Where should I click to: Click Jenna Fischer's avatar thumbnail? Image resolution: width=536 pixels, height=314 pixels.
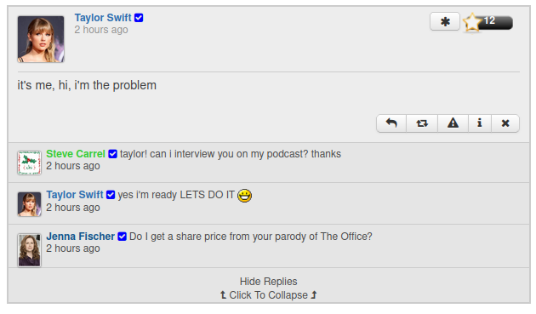[x=30, y=250]
